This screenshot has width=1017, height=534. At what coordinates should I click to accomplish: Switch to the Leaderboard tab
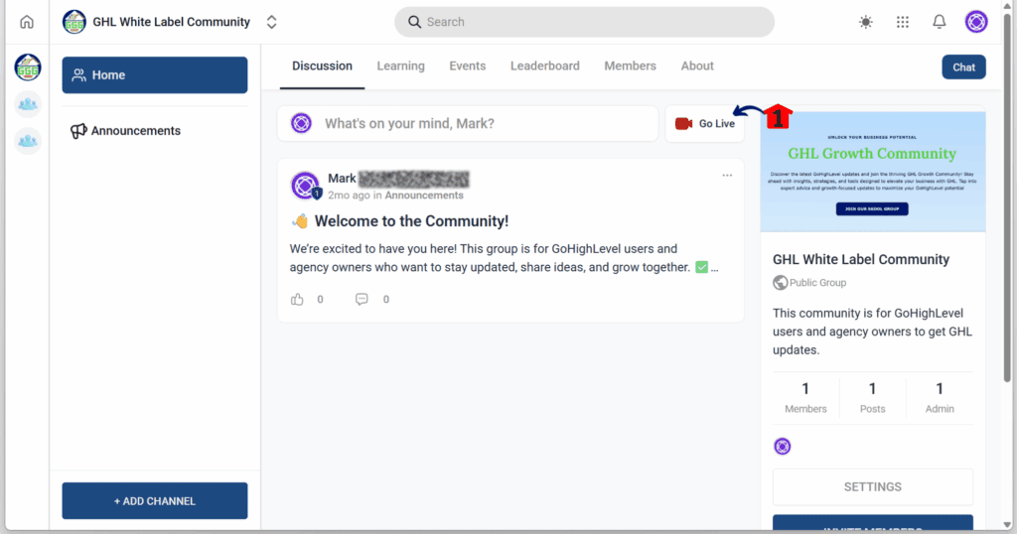[x=544, y=67]
